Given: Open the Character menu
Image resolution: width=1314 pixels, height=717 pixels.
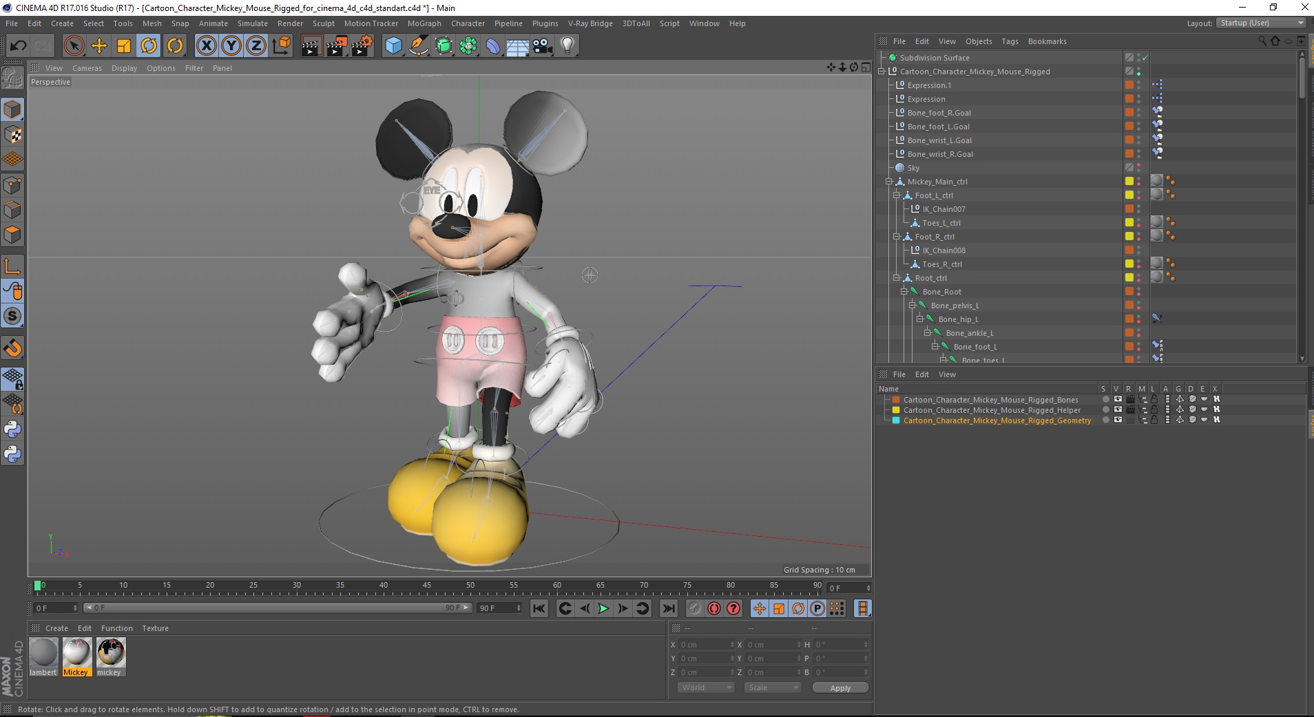Looking at the screenshot, I should [468, 23].
